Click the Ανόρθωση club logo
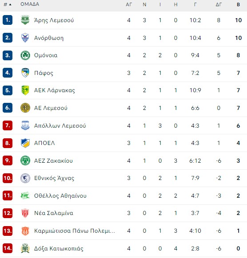 25,38
